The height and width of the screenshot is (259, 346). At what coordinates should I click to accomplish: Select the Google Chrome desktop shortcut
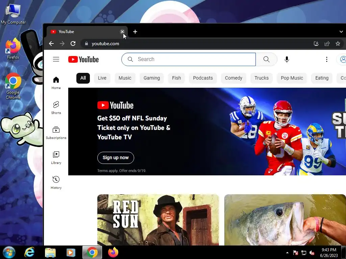pos(13,86)
